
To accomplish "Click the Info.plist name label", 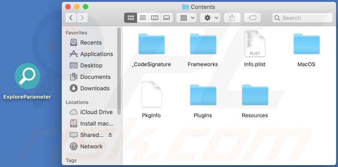I will [x=255, y=64].
